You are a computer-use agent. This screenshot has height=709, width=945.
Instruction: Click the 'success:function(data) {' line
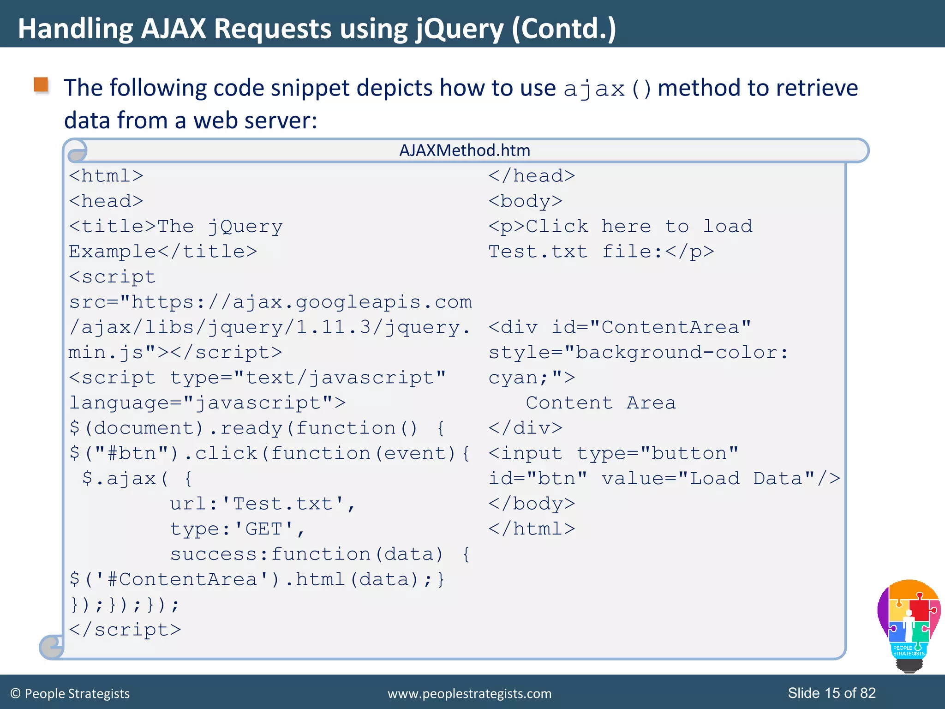coord(320,554)
